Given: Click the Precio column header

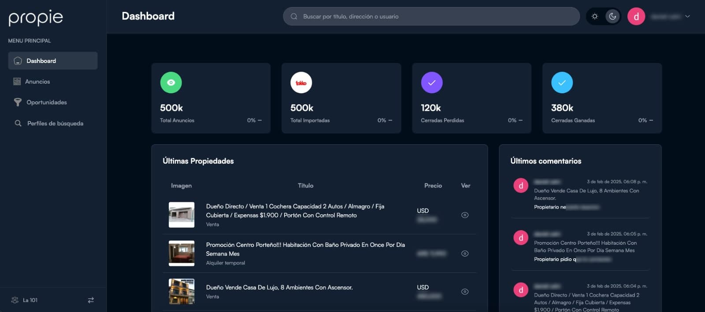Looking at the screenshot, I should (x=433, y=186).
